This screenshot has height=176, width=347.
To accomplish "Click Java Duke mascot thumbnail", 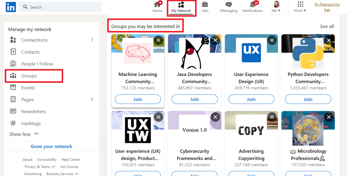I will (195, 53).
